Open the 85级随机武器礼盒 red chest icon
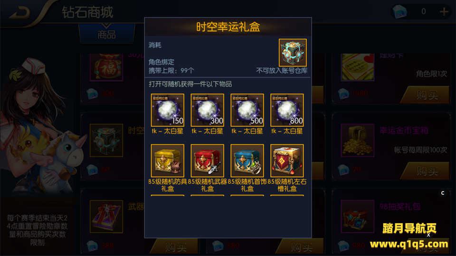The height and width of the screenshot is (256, 456). [x=208, y=161]
